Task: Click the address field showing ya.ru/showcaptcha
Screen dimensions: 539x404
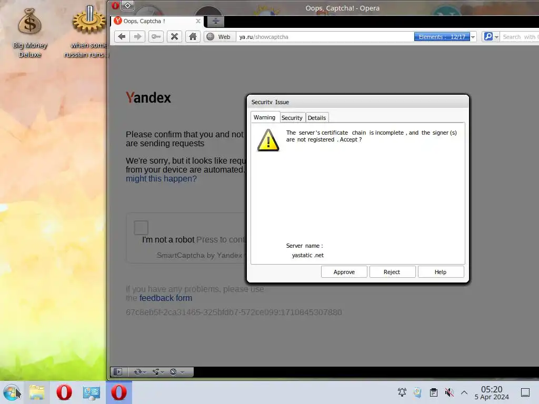Action: [x=325, y=37]
